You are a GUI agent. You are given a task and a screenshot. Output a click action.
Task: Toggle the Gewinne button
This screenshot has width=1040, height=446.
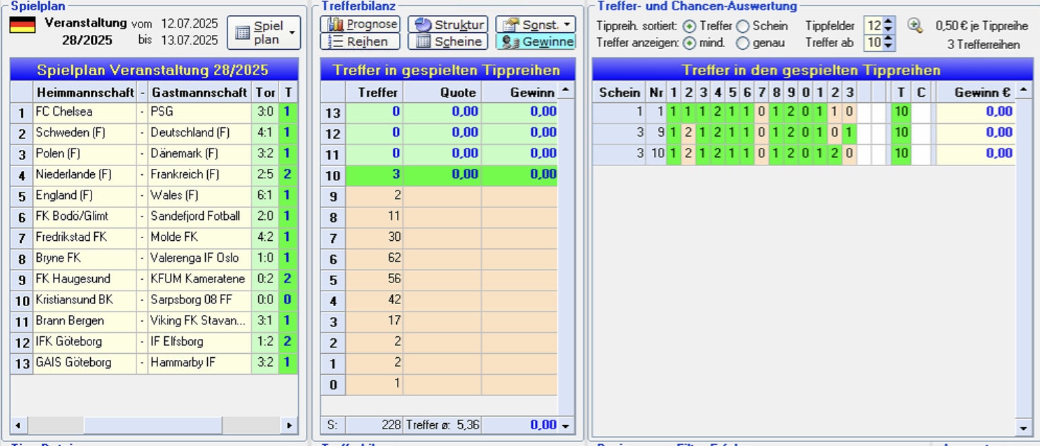[x=535, y=42]
